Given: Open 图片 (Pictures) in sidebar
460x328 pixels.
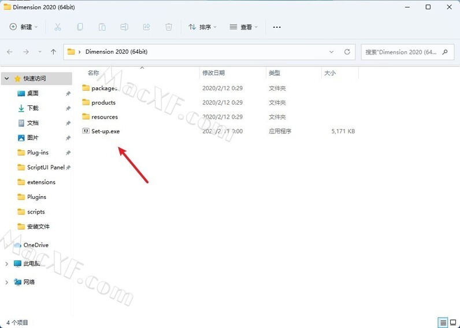Looking at the screenshot, I should coord(33,138).
